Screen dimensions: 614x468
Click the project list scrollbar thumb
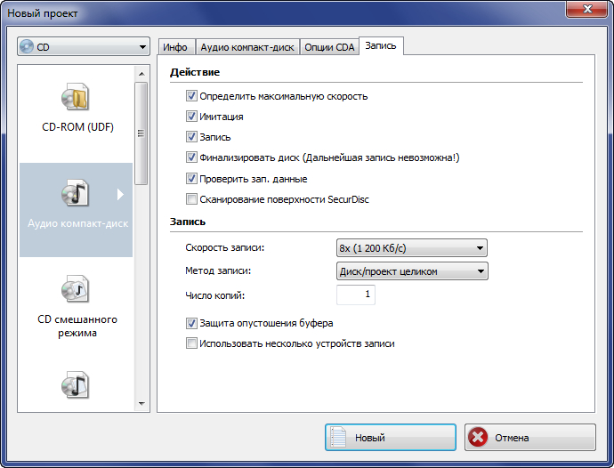[141, 133]
